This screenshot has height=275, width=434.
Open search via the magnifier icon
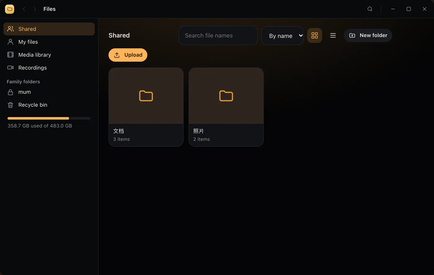click(370, 9)
